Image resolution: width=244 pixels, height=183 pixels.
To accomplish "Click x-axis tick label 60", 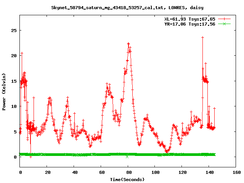I will (102, 172).
